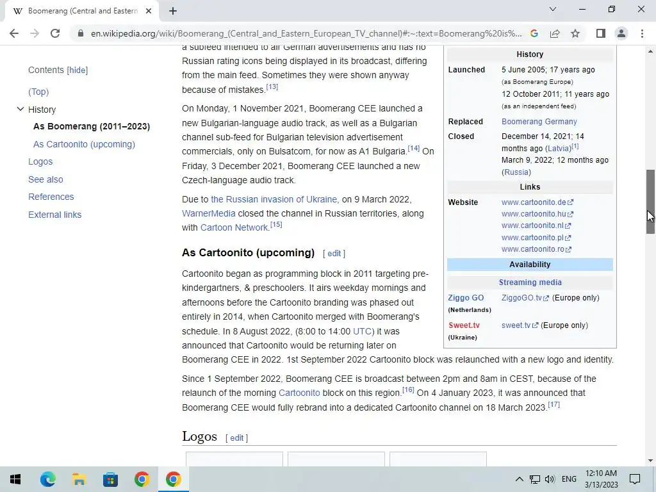Click the address bar URL

click(x=306, y=33)
